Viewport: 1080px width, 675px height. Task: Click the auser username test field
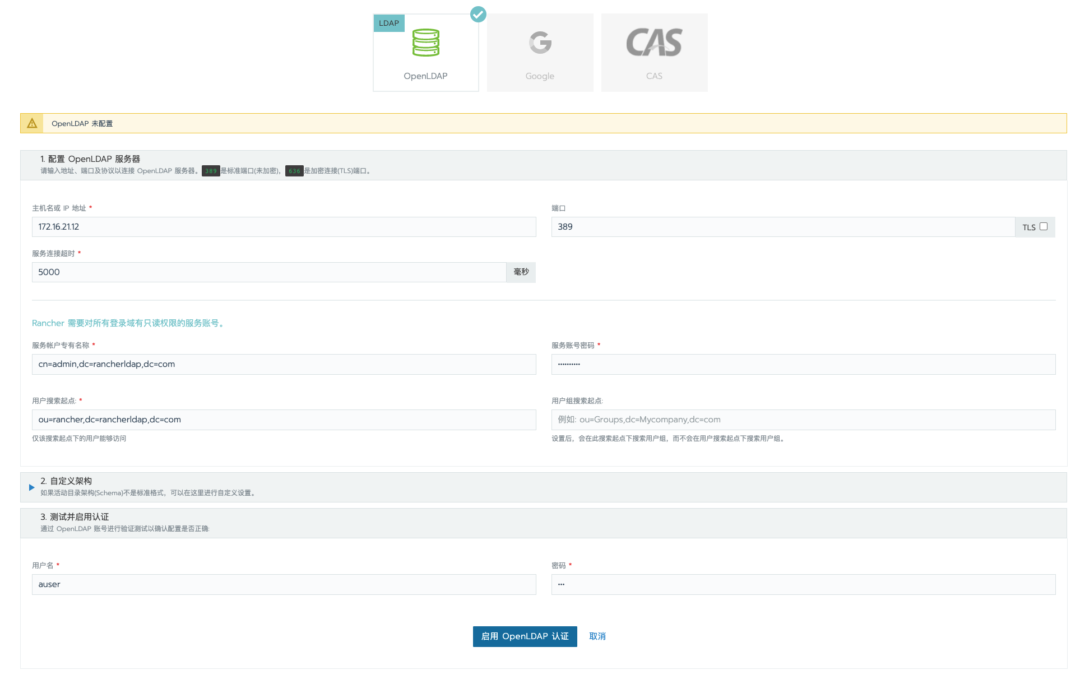coord(284,584)
